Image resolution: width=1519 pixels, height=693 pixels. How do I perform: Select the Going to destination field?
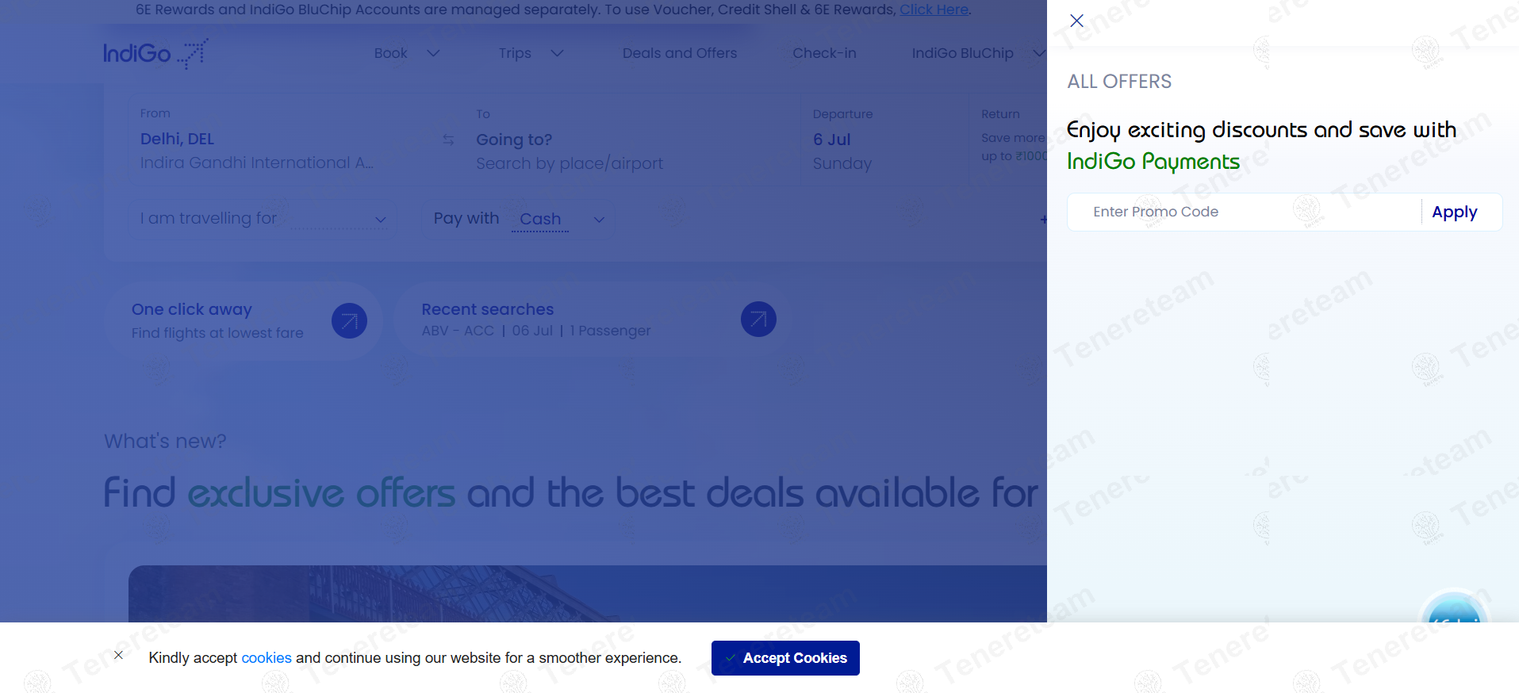coord(569,151)
